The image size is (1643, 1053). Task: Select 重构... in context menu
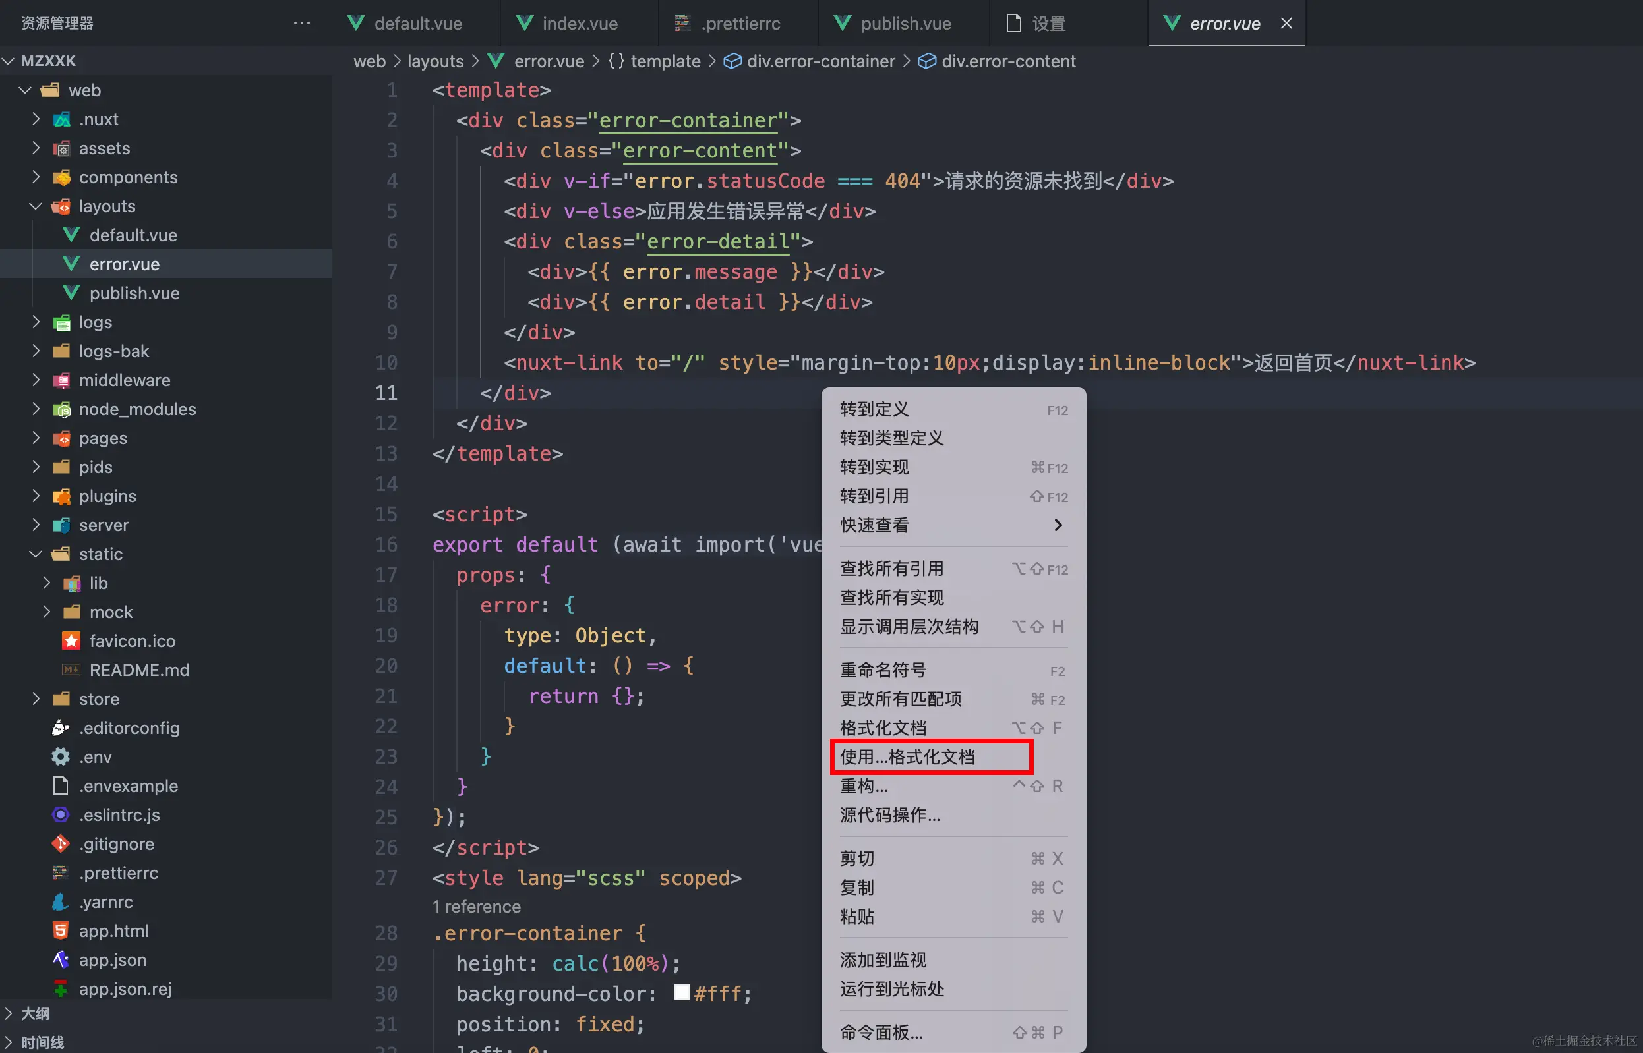point(953,785)
